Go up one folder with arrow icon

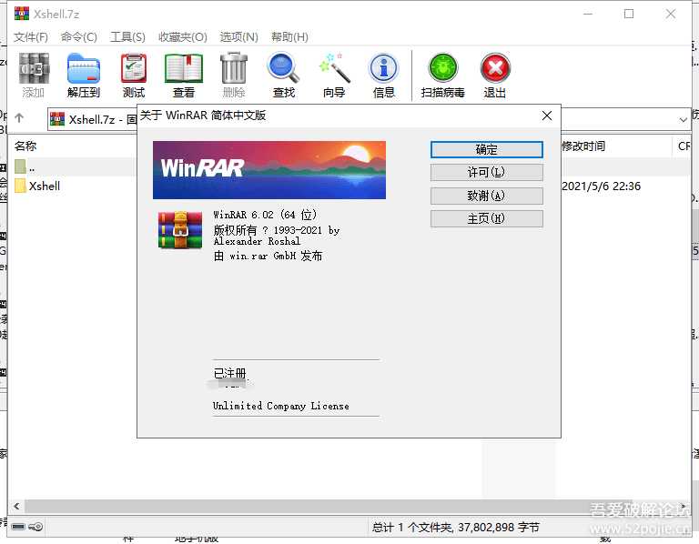point(19,119)
